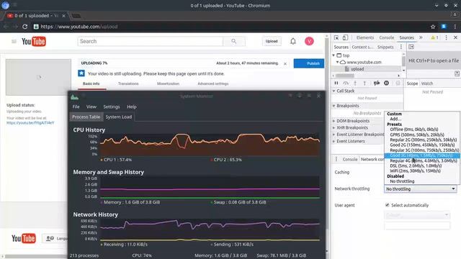Select the Translations tab
Viewport: 461px width, 259px height.
pyautogui.click(x=128, y=83)
